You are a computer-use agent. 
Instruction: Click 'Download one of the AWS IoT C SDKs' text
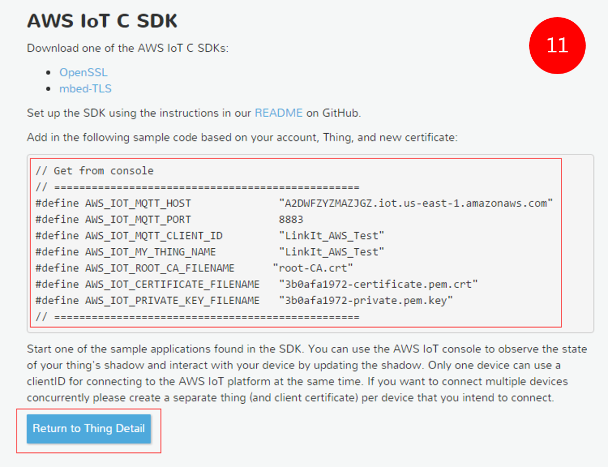pyautogui.click(x=128, y=48)
